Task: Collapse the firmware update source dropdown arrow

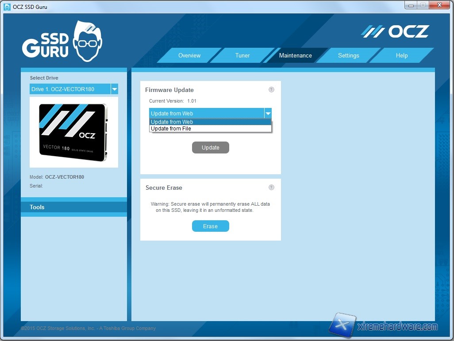Action: point(268,113)
